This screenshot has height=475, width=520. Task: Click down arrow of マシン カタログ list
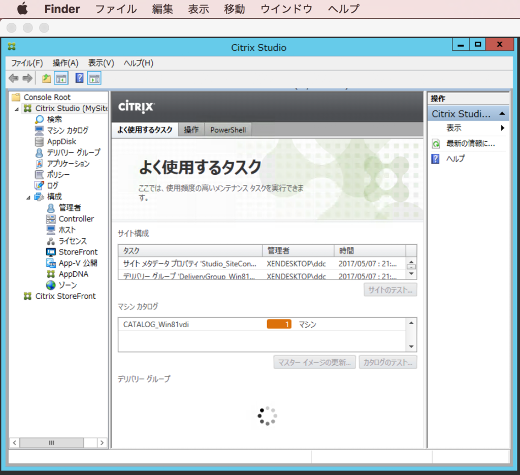point(411,346)
